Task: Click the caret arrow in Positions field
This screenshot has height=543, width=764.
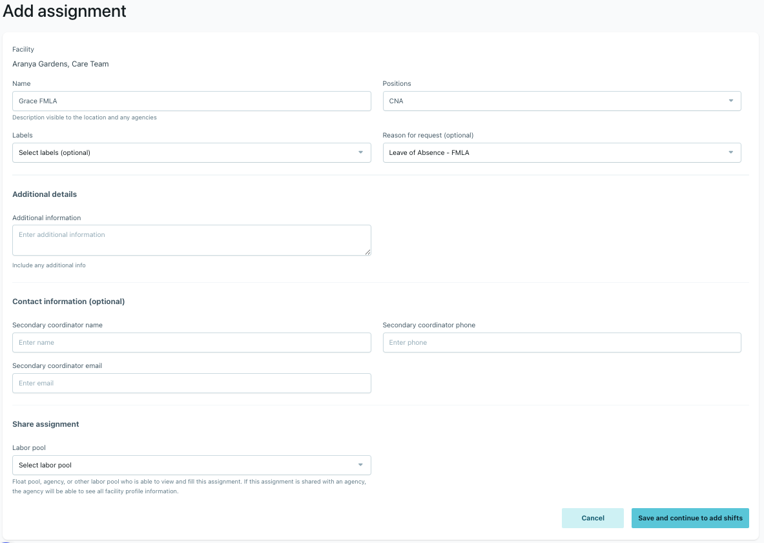Action: [x=730, y=101]
